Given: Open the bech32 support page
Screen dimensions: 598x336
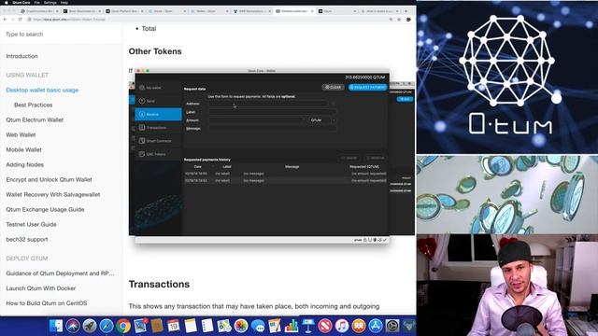Looking at the screenshot, I should click(x=27, y=240).
